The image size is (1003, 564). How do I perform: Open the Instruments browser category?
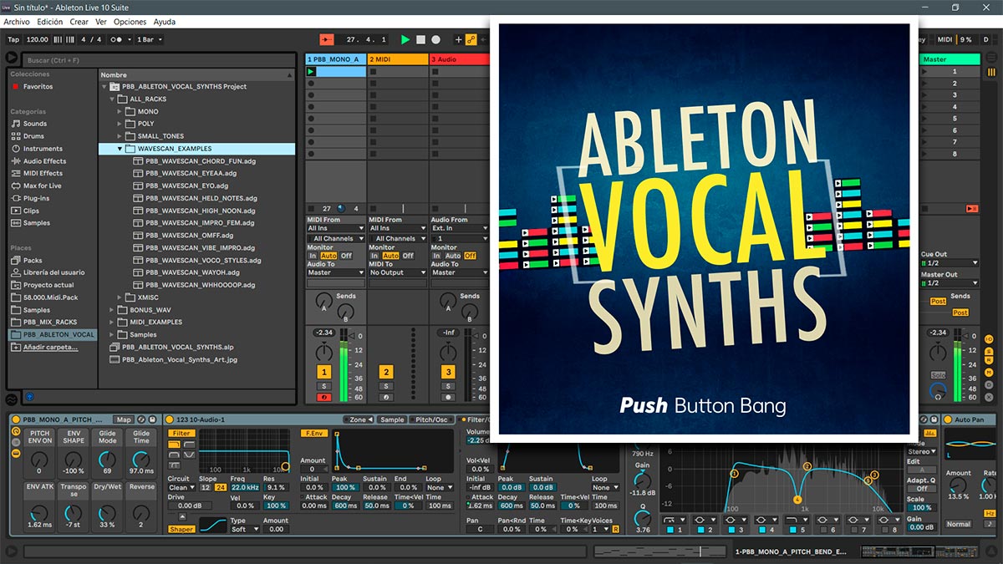37,149
